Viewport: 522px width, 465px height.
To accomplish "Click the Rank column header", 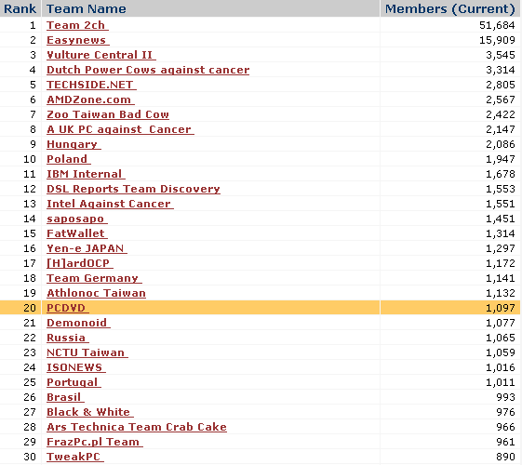I will 20,8.
